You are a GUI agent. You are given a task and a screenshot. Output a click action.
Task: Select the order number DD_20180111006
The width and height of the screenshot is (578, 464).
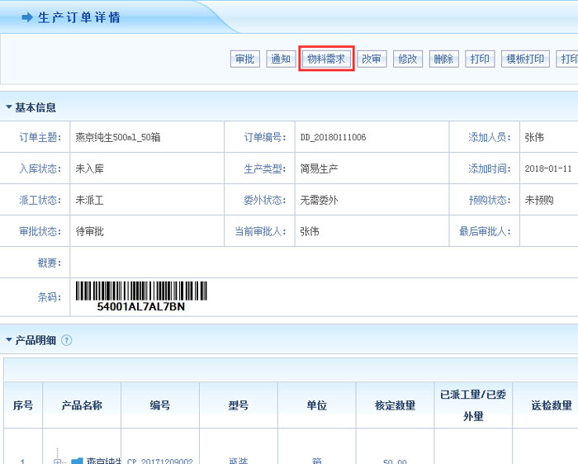click(x=333, y=137)
